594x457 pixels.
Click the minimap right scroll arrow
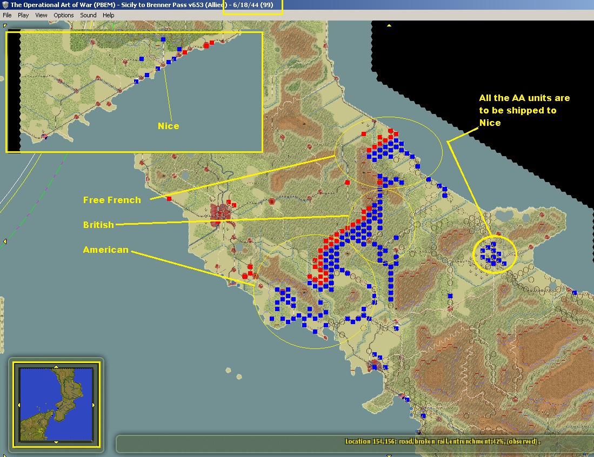[x=94, y=405]
